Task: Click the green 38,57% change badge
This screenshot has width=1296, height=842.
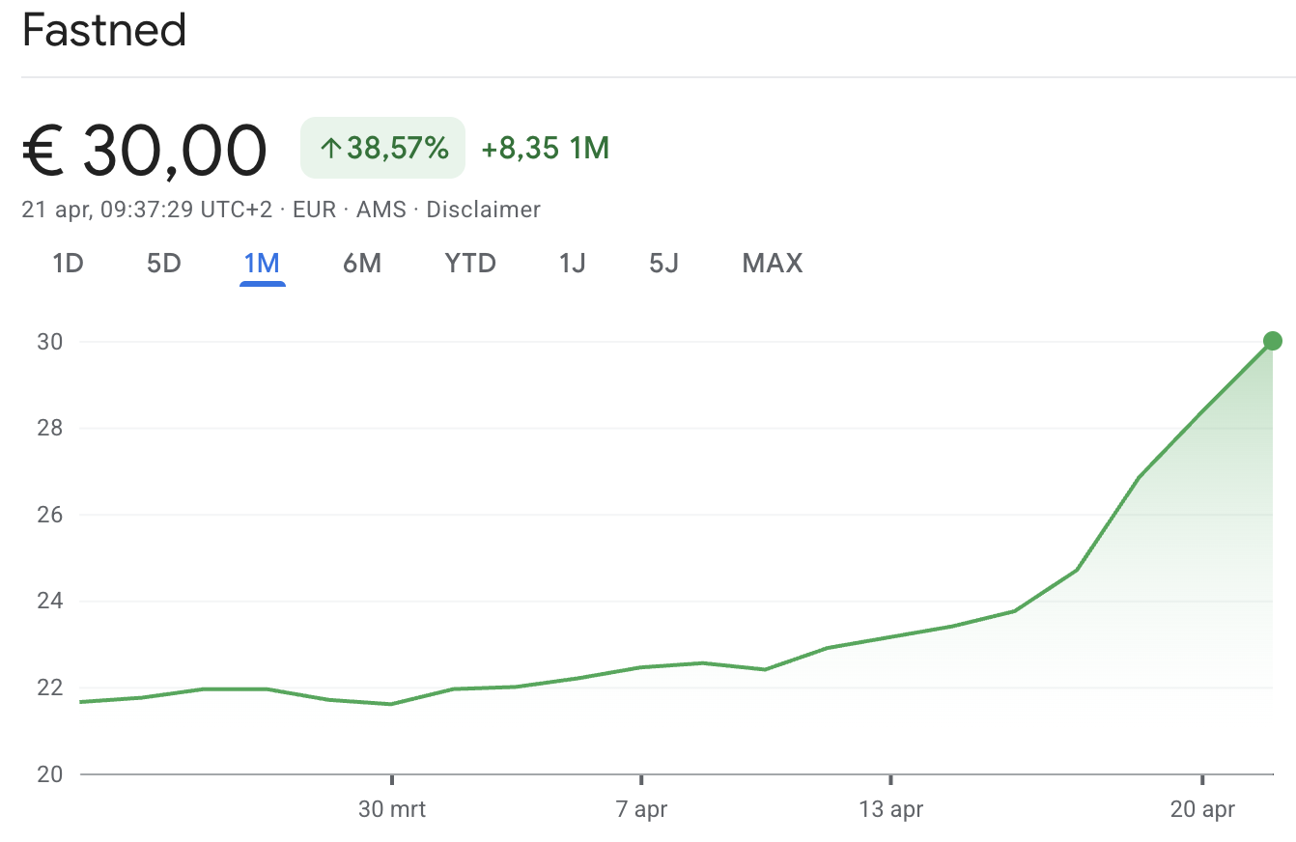Action: point(383,148)
